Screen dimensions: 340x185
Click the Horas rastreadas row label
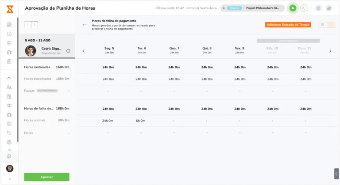37,67
